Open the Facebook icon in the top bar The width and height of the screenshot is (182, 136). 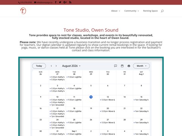pyautogui.click(x=56, y=2)
